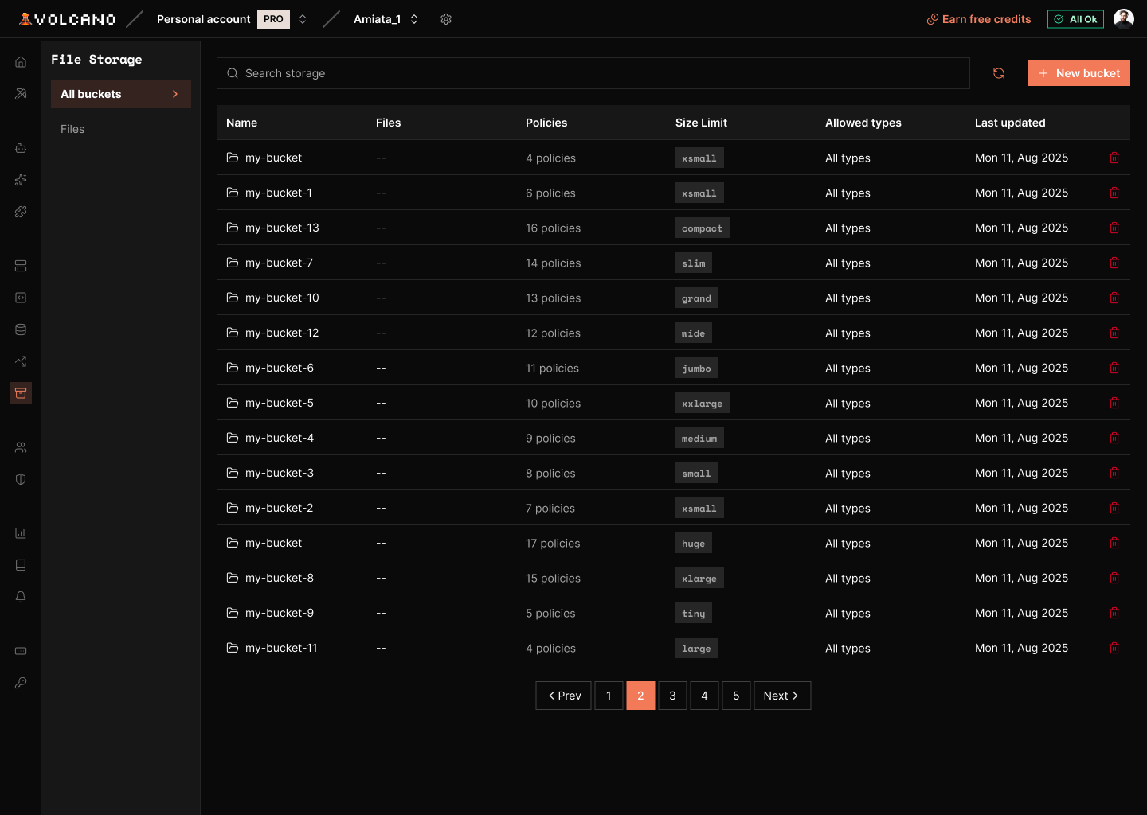Click the tiny size limit tag

(694, 613)
